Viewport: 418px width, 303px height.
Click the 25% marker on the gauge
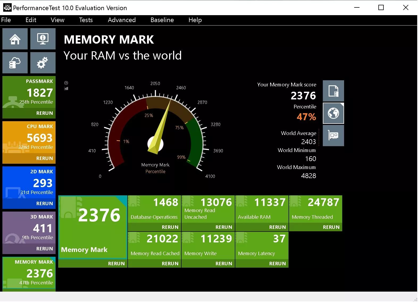pos(149,116)
